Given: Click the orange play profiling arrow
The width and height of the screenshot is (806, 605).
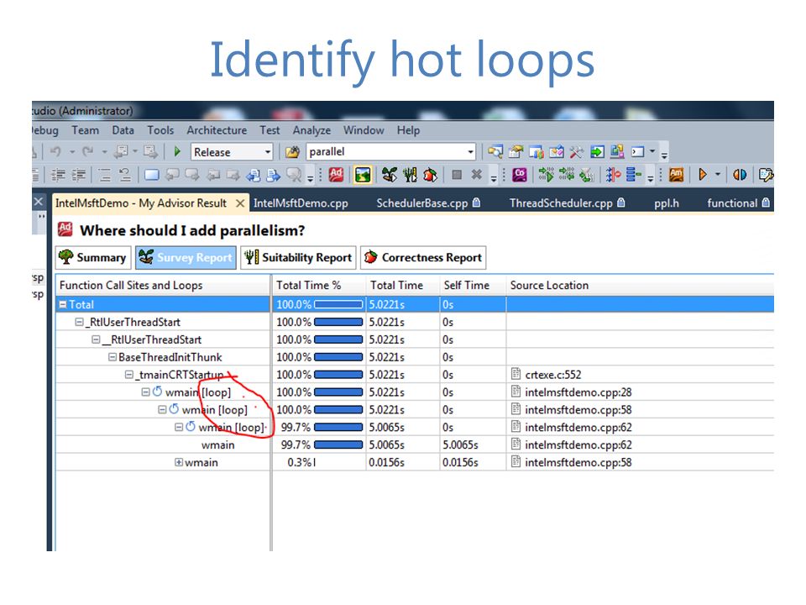Looking at the screenshot, I should tap(703, 175).
